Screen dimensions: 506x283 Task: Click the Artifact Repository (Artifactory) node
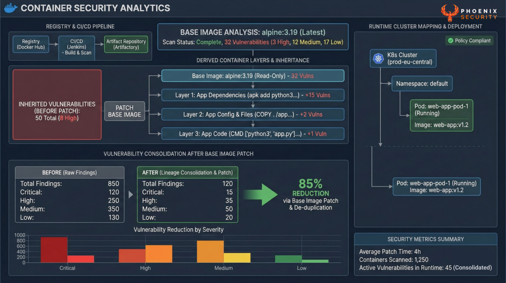126,44
